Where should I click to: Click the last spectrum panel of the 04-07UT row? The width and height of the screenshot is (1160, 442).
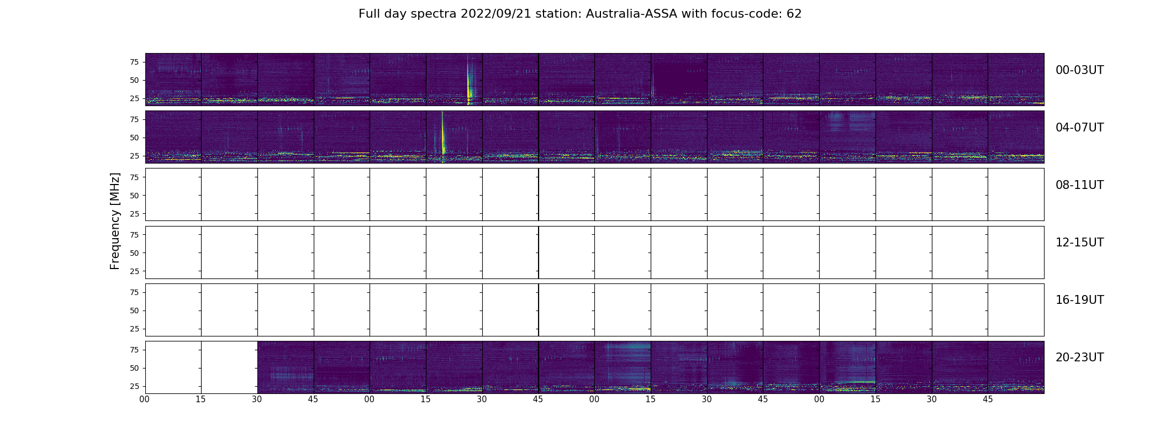[1016, 137]
